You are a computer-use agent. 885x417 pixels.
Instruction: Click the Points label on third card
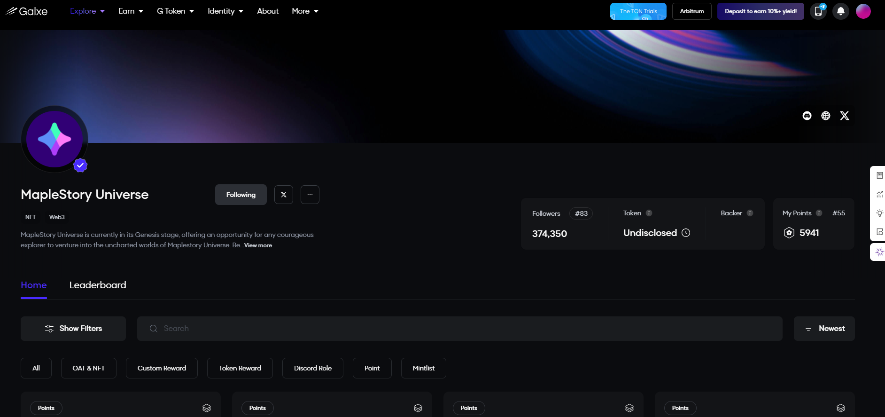[x=469, y=408]
